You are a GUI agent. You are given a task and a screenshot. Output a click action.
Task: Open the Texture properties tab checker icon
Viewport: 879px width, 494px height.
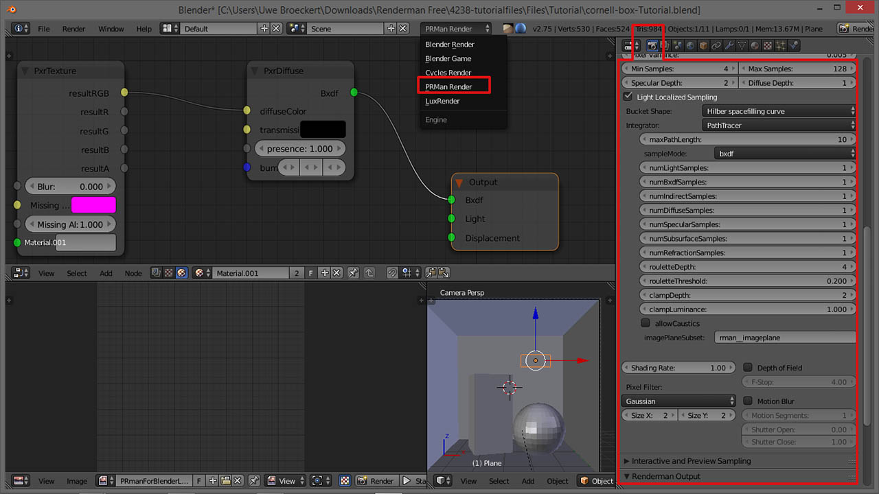[x=768, y=45]
